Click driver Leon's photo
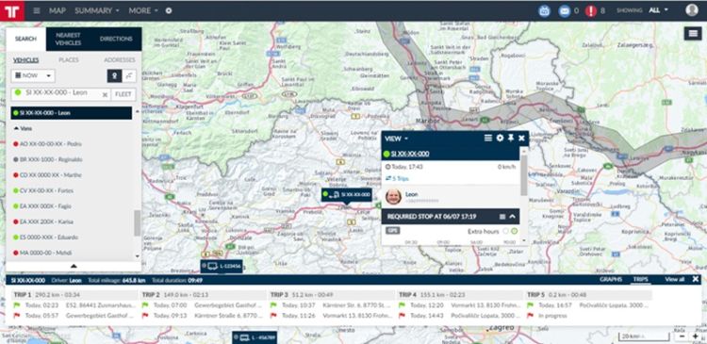The image size is (707, 344). (x=393, y=197)
